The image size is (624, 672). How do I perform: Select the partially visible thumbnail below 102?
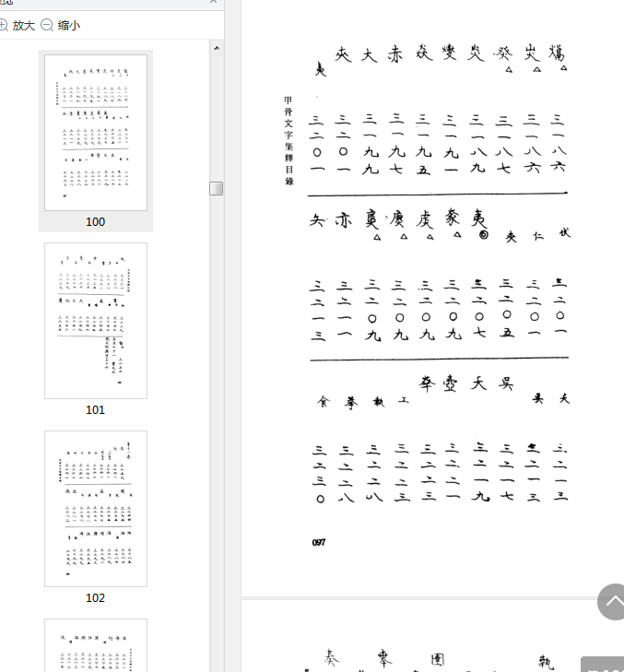pos(96,645)
